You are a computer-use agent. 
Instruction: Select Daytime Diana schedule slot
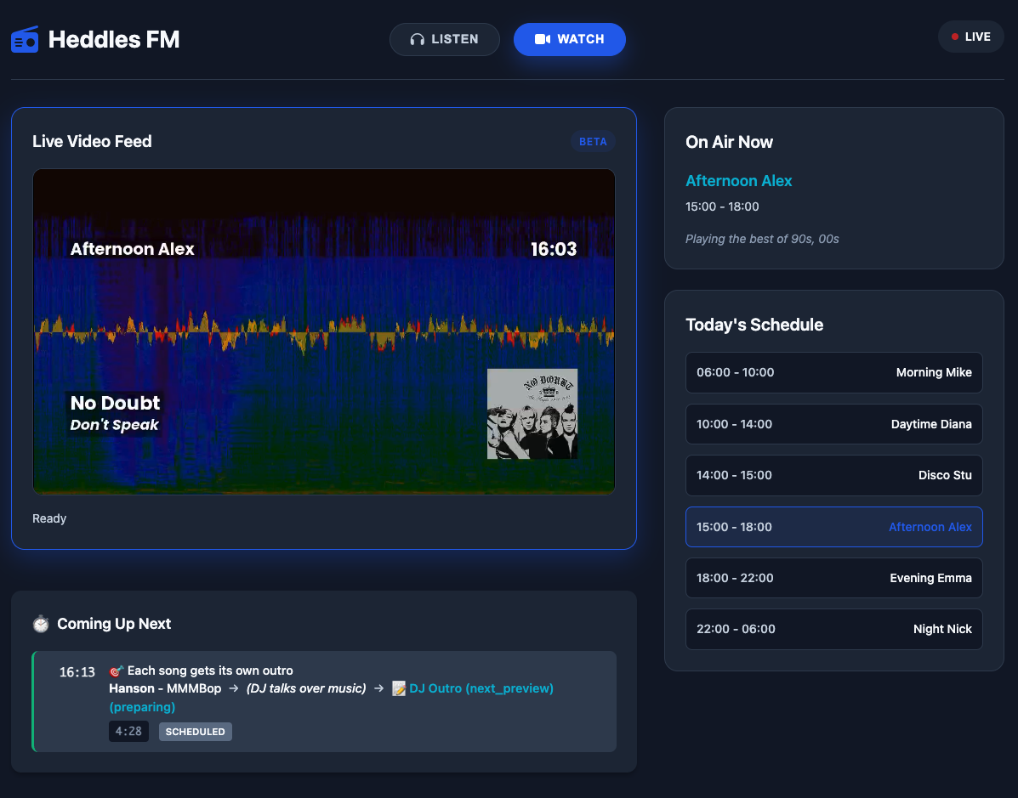pyautogui.click(x=833, y=424)
